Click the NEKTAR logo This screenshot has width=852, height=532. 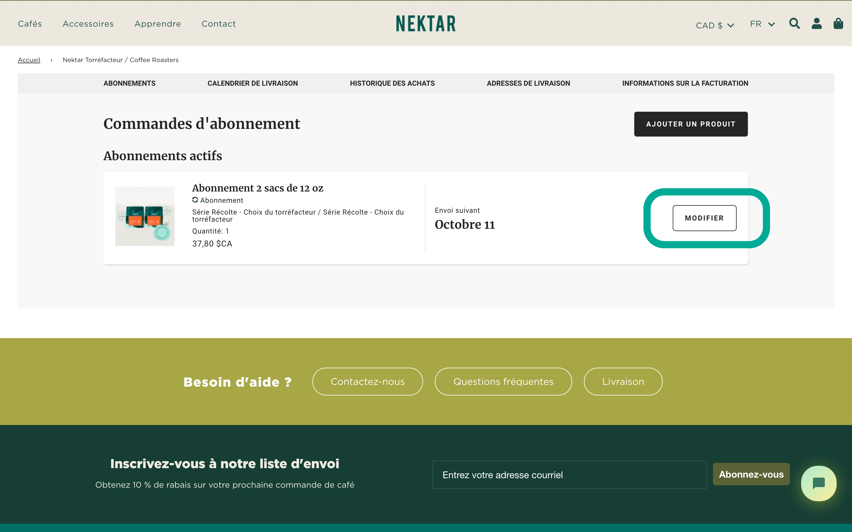426,24
